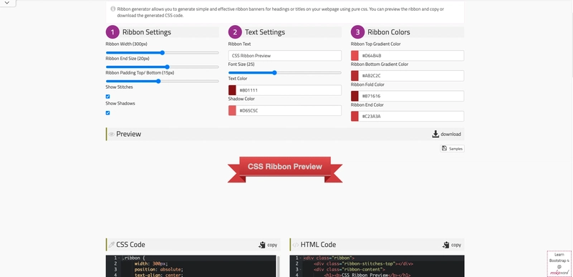Viewport: 573px width, 277px height.
Task: Click the Ribbon Width slider handle
Action: tap(163, 52)
